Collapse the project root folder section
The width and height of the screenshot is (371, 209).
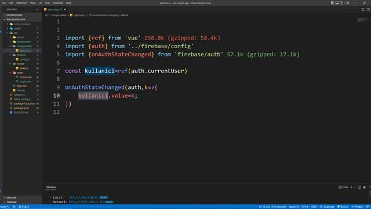point(21,19)
